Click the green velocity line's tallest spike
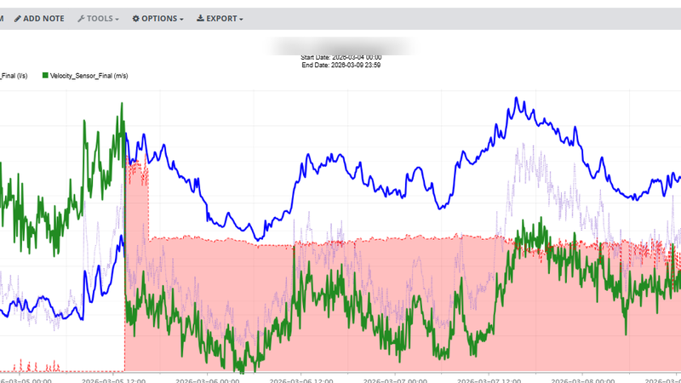 (x=122, y=104)
